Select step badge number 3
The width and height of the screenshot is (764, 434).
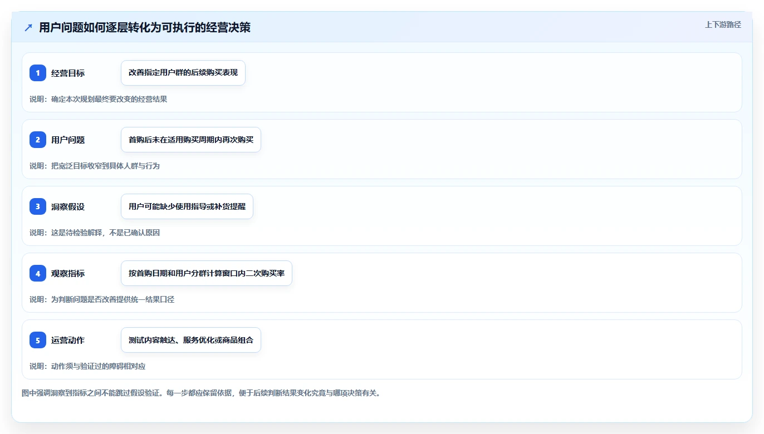click(38, 206)
